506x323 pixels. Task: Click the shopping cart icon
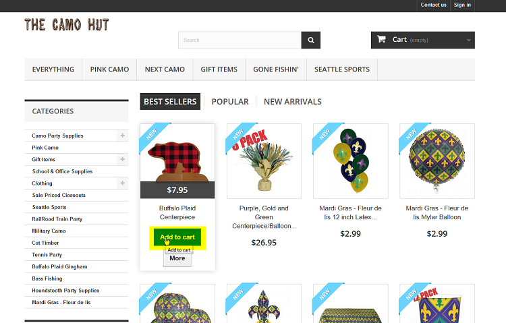381,39
